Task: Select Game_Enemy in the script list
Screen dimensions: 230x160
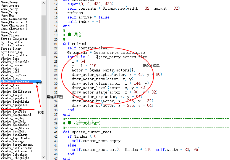Action: [x=9, y=2]
